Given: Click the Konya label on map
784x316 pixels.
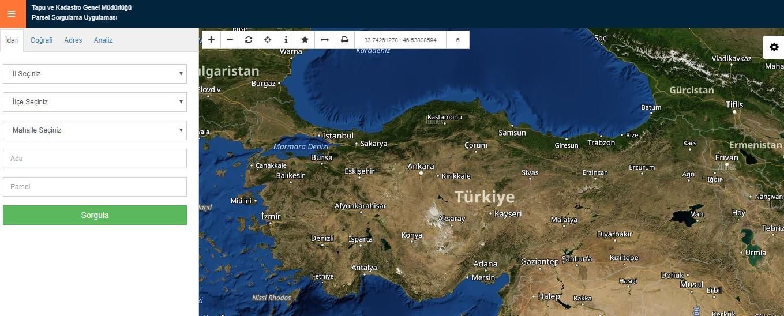Looking at the screenshot, I should 412,235.
